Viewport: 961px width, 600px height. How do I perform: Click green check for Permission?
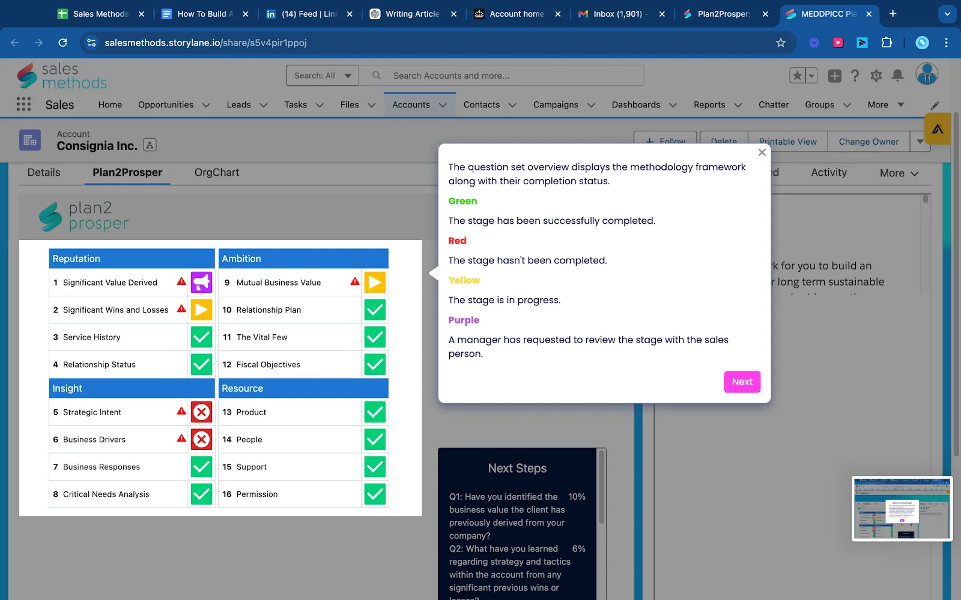pos(375,494)
